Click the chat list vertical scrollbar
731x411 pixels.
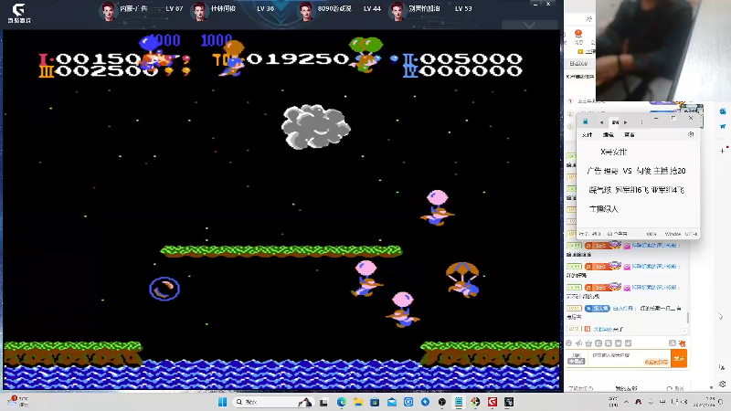tap(688, 318)
